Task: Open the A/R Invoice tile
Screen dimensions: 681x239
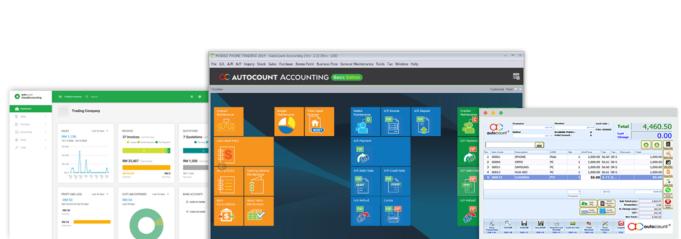Action: coord(395,122)
